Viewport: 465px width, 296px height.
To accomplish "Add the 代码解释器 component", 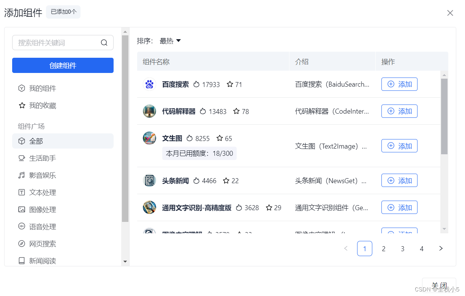I will (x=399, y=111).
